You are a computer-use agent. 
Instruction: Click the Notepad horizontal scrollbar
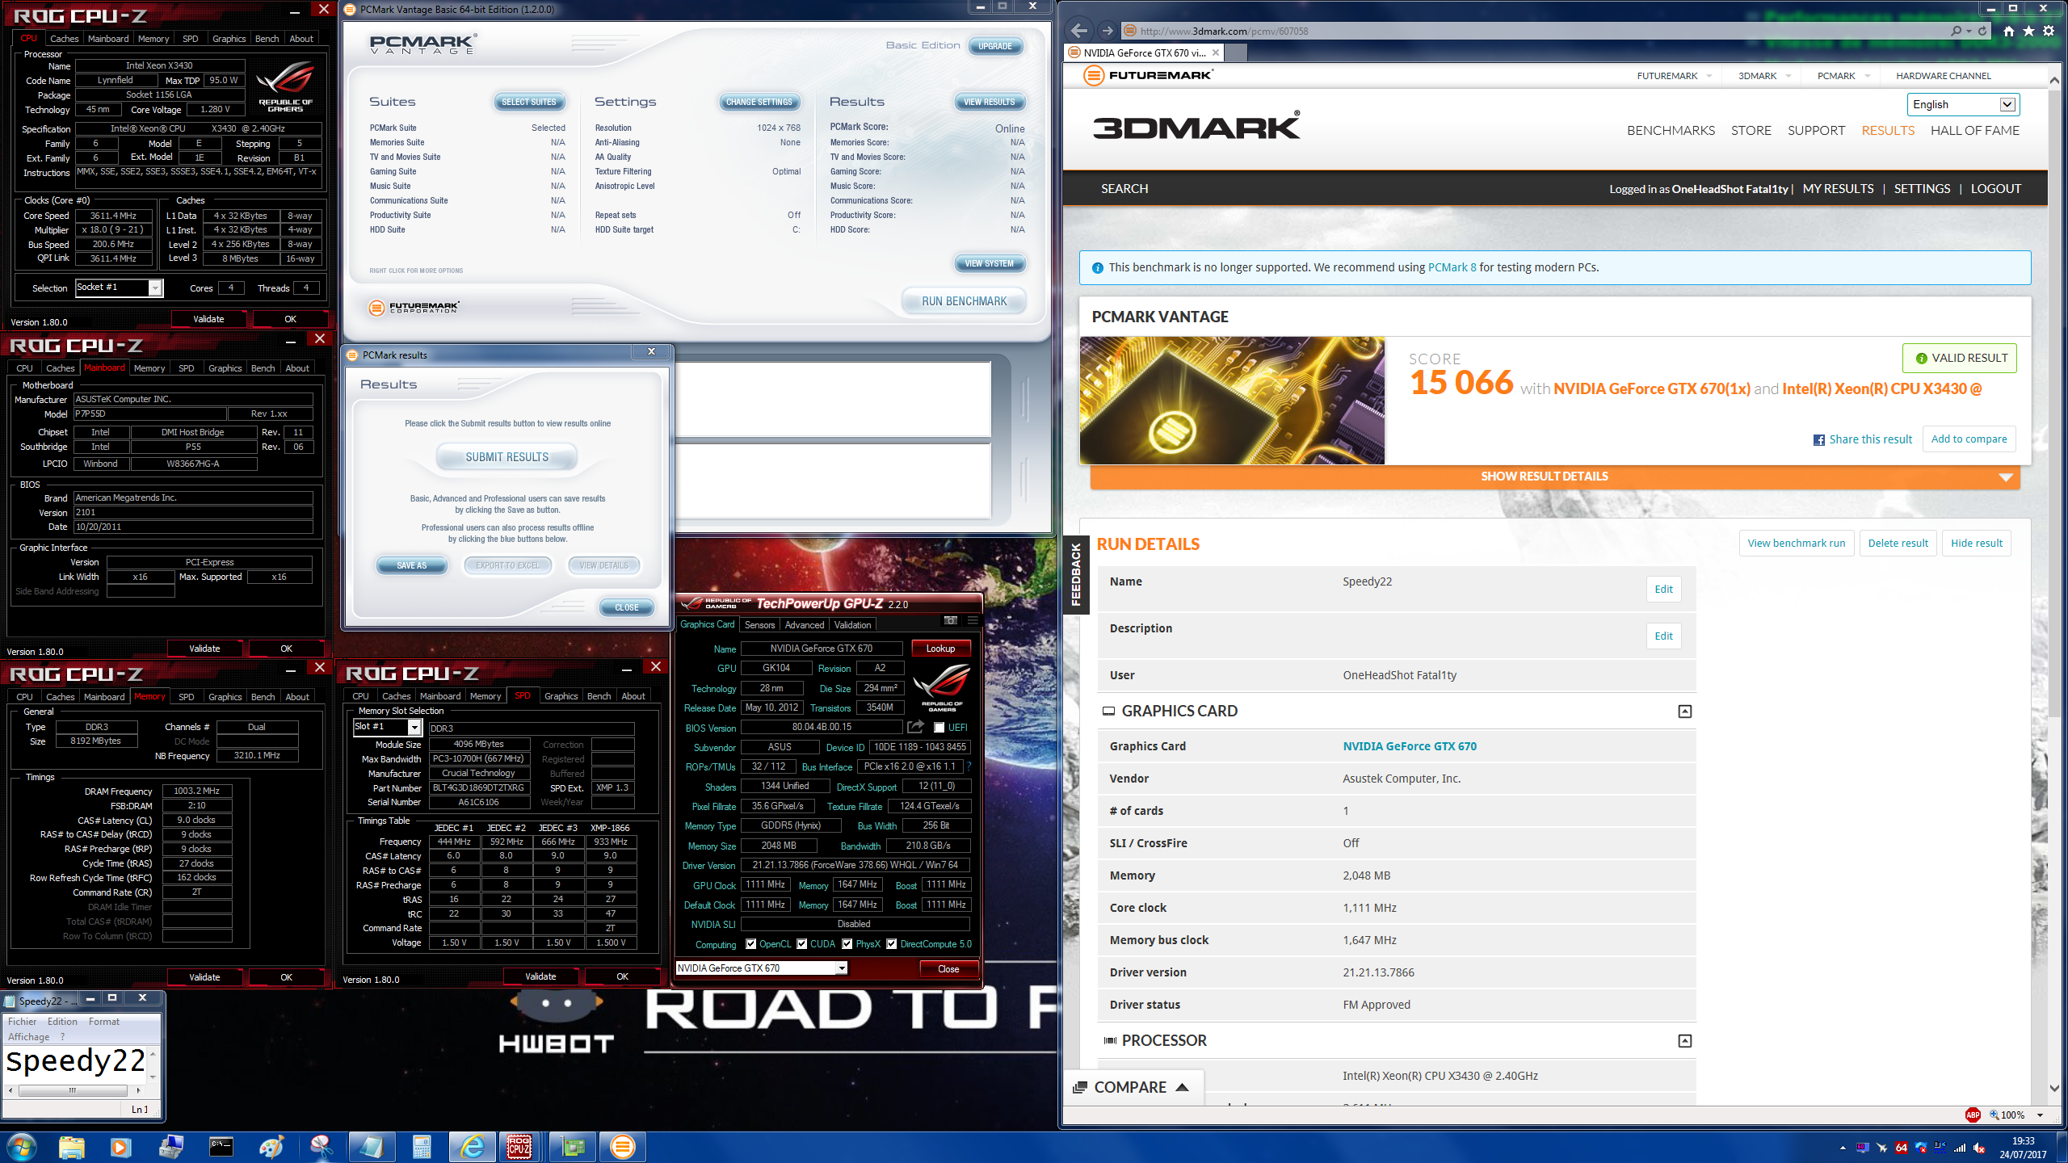72,1090
